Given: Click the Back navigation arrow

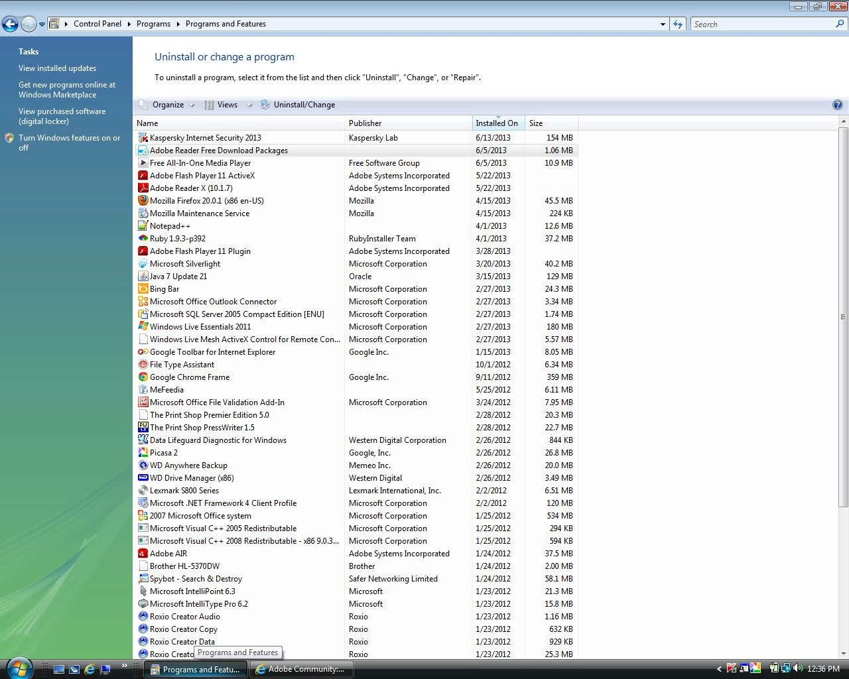Looking at the screenshot, I should pyautogui.click(x=10, y=25).
